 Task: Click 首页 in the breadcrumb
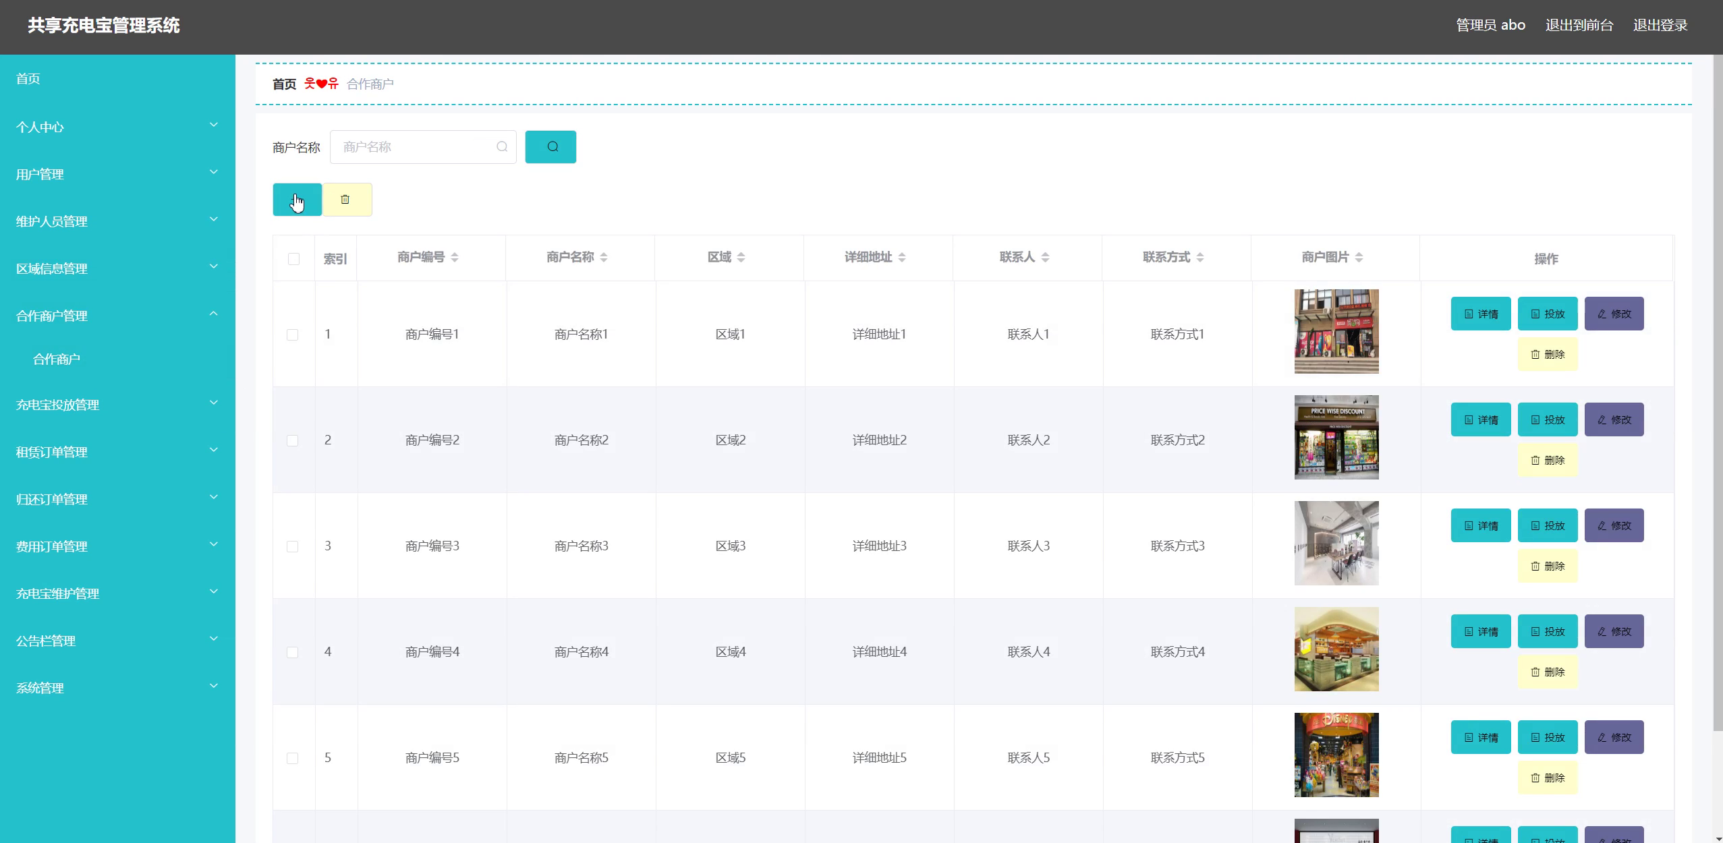pos(284,84)
